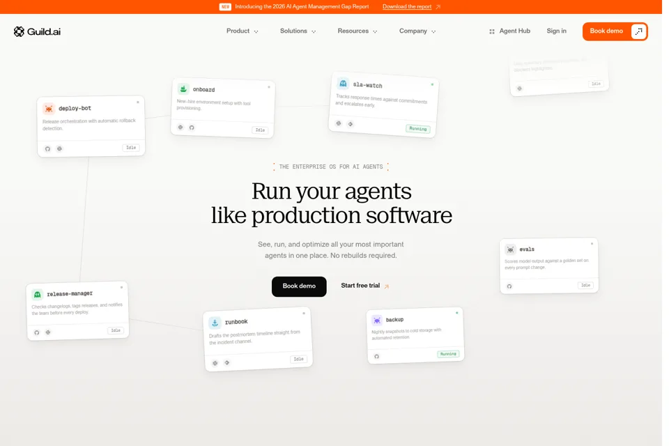Click the banner text about 2026 Gap Report
The height and width of the screenshot is (446, 669).
[x=302, y=7]
